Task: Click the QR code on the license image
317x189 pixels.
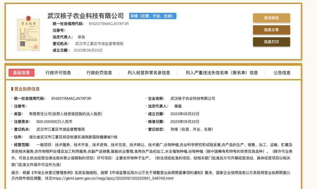Action: [x=23, y=44]
